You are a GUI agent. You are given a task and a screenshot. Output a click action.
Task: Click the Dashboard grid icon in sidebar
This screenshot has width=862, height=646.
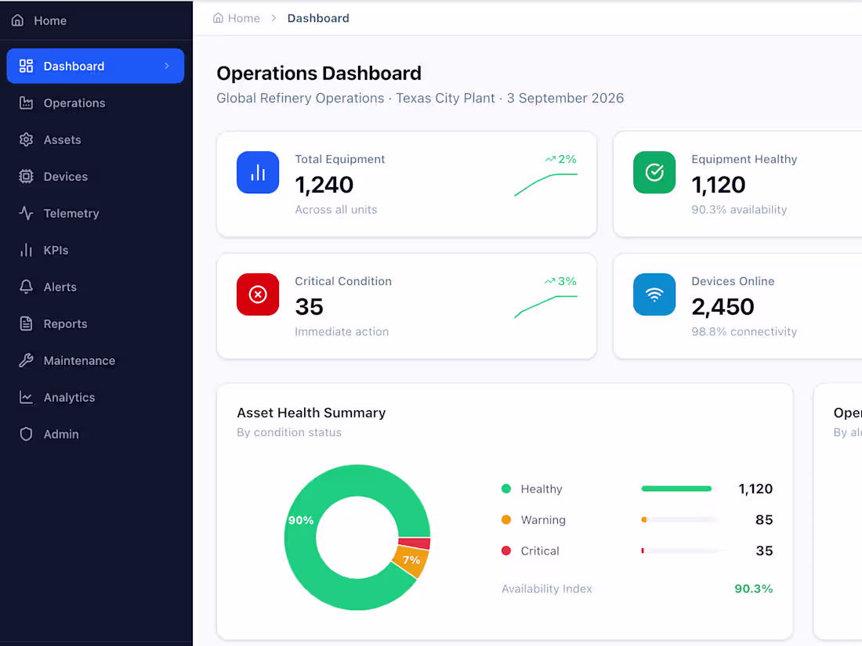(x=26, y=66)
